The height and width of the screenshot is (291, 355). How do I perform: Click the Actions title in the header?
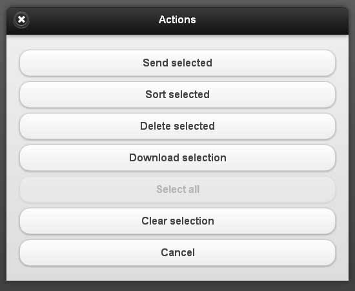(177, 20)
